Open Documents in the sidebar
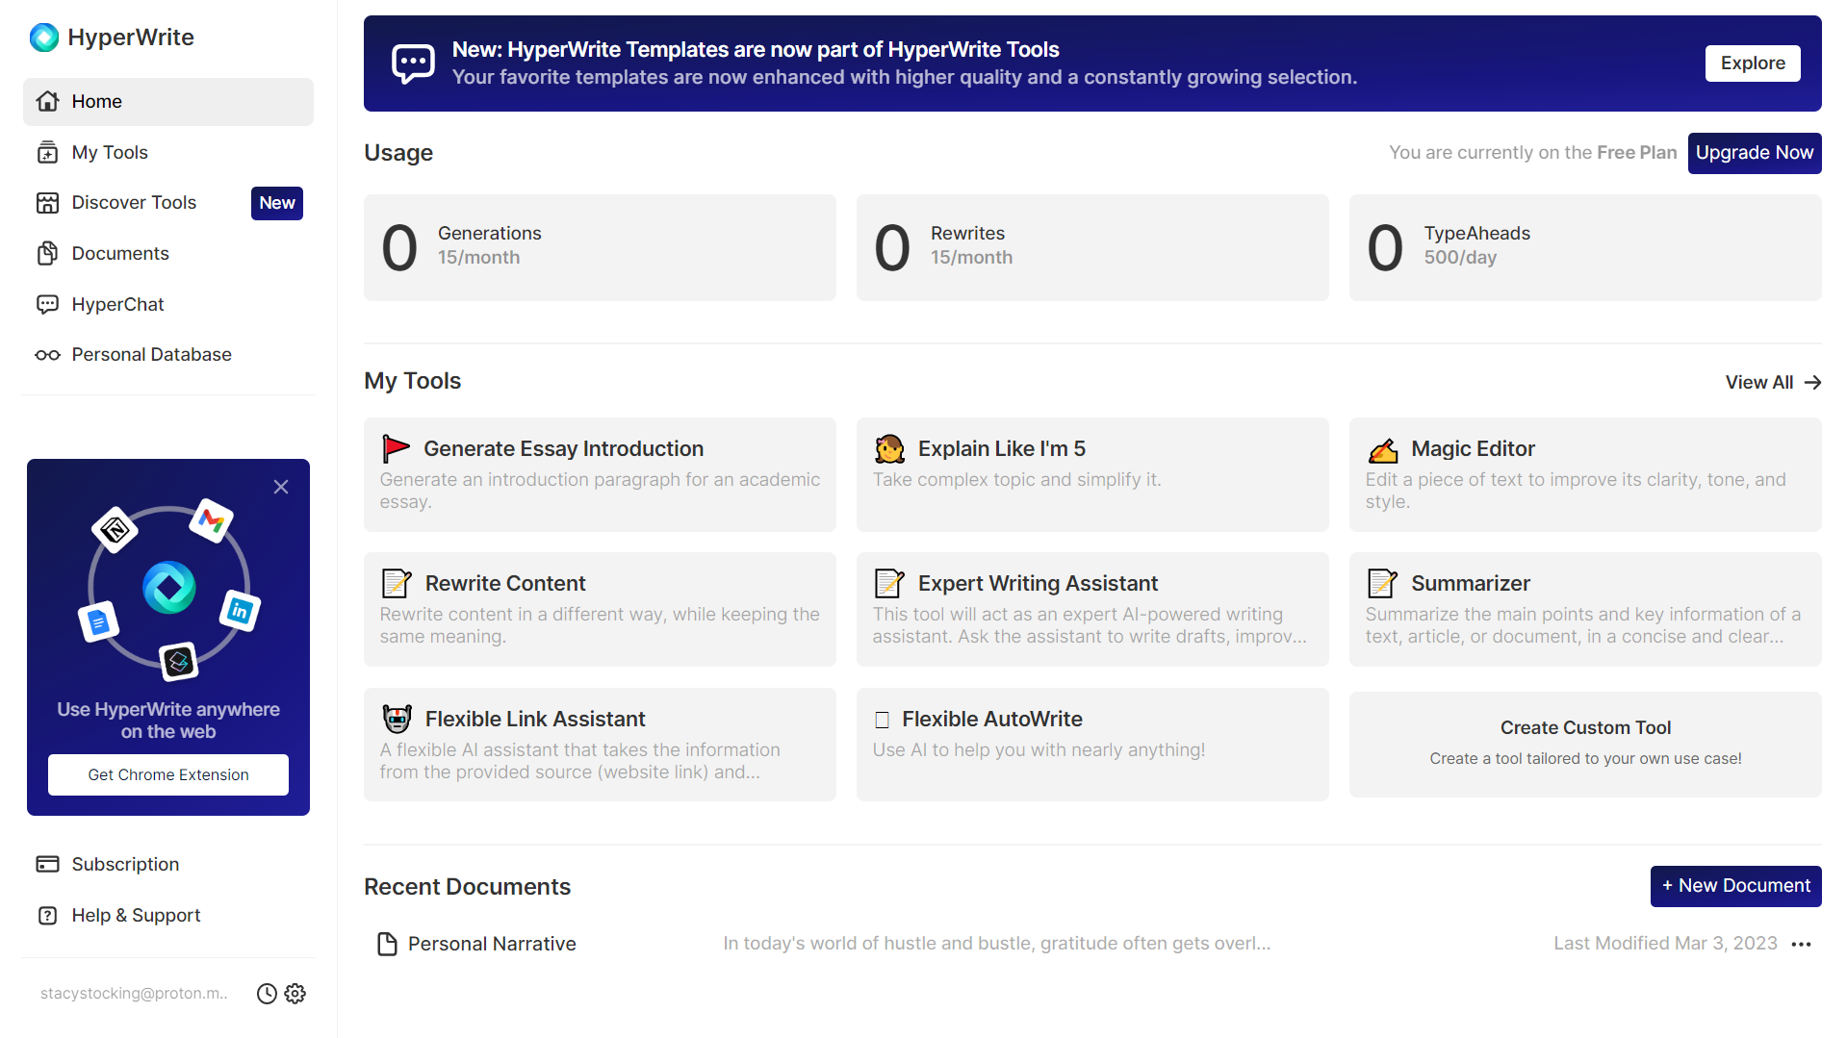The image size is (1847, 1038). point(168,253)
